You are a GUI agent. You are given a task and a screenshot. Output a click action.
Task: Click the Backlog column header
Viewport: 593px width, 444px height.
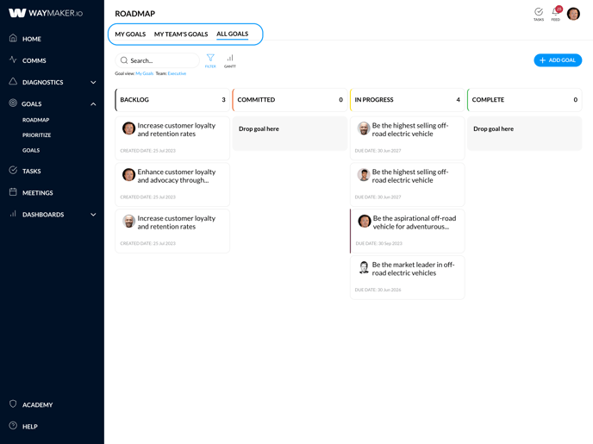click(x=172, y=100)
